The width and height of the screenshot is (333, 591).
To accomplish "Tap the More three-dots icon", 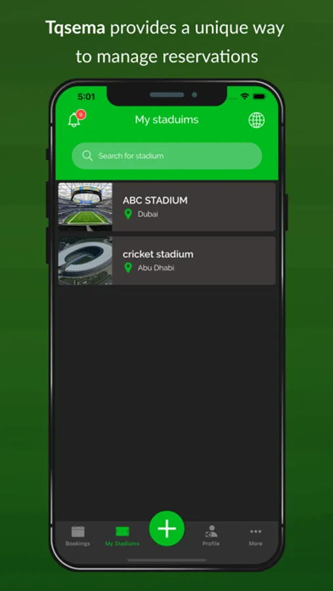I will coord(255,531).
